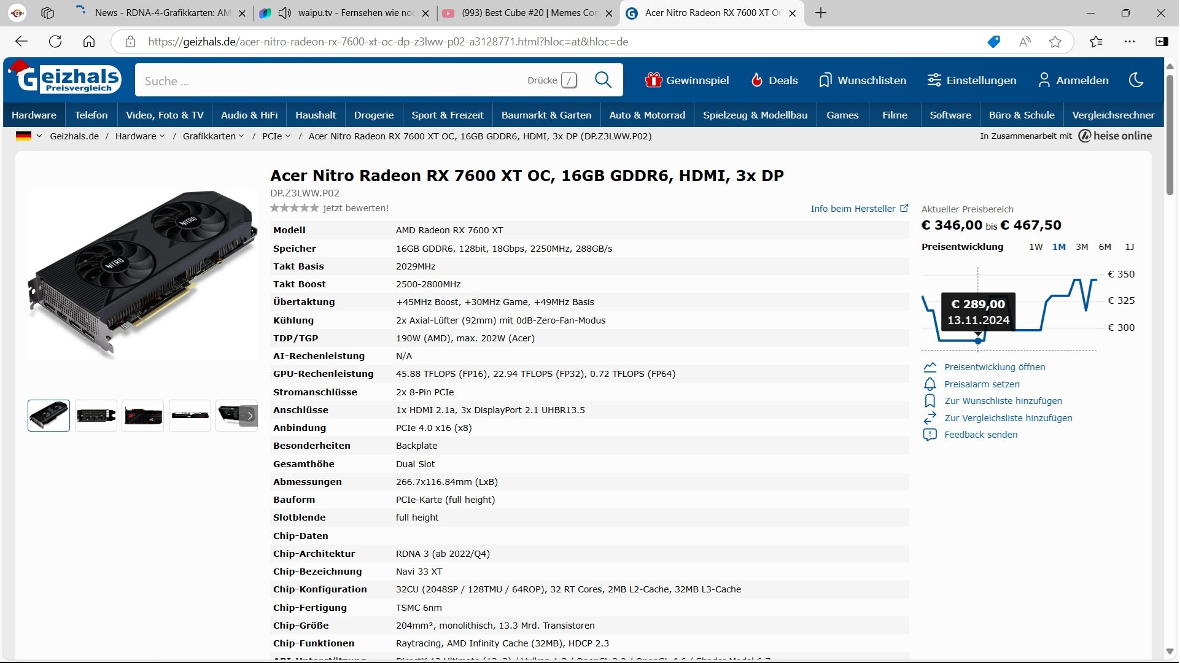Click the Zur Wunschliste hinzufügen bookmark icon

coord(930,401)
